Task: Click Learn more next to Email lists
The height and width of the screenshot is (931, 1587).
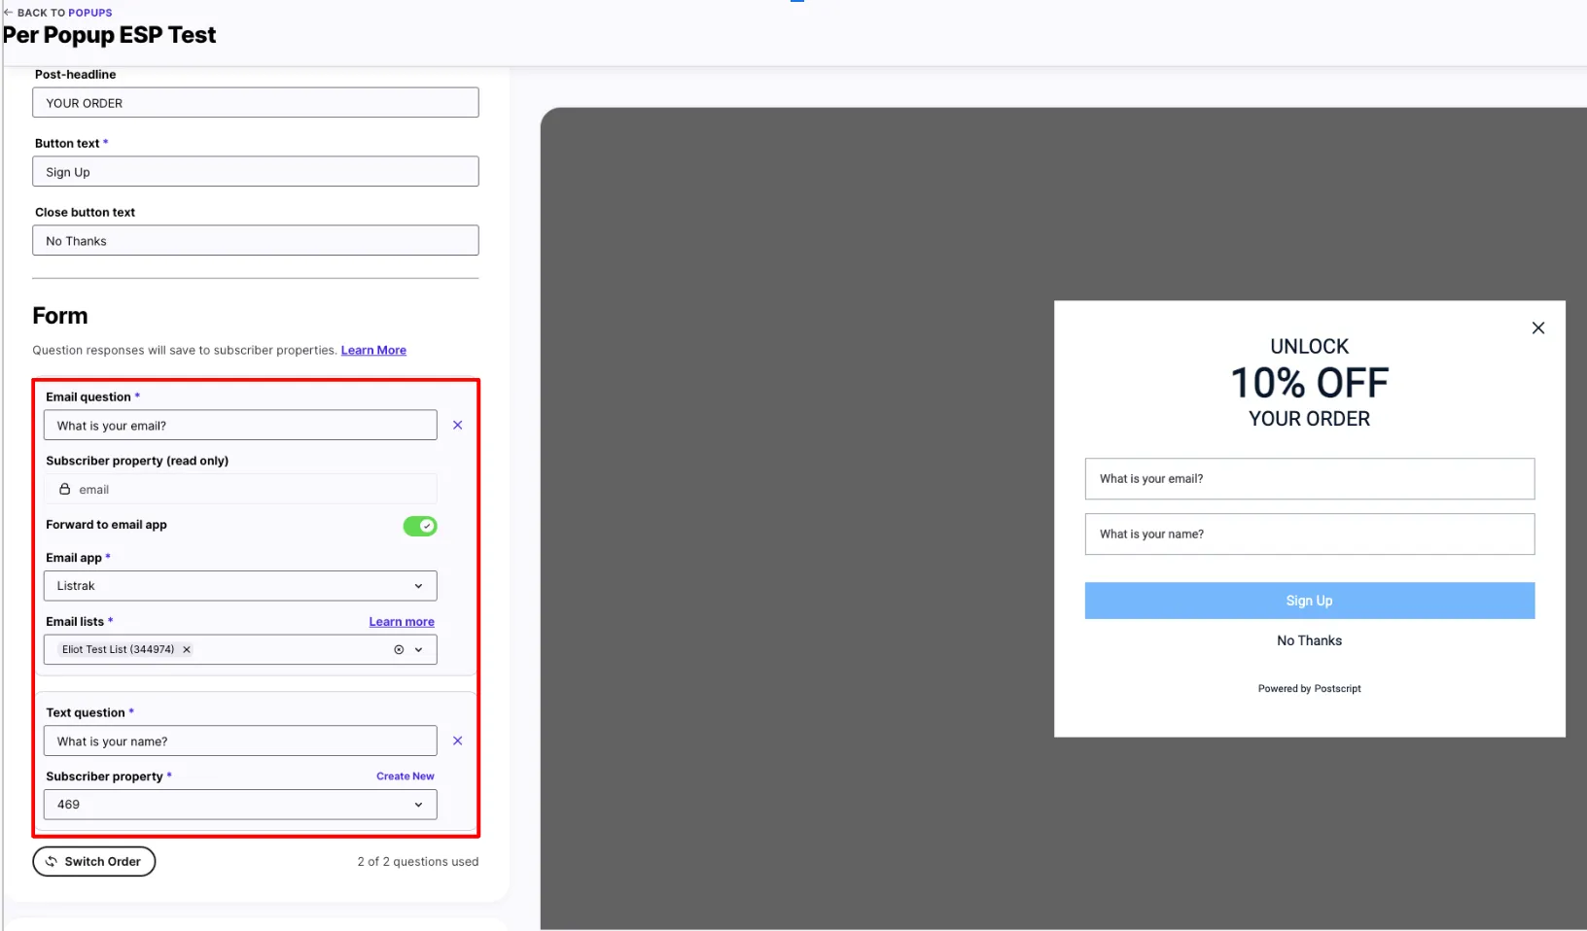Action: pos(401,621)
